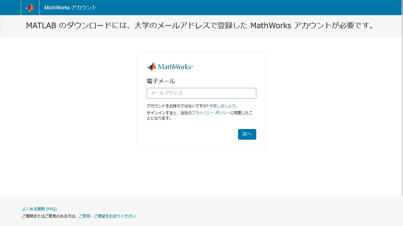403x226 pixels.
Task: Click the 電子メール field label
Action: click(x=161, y=81)
